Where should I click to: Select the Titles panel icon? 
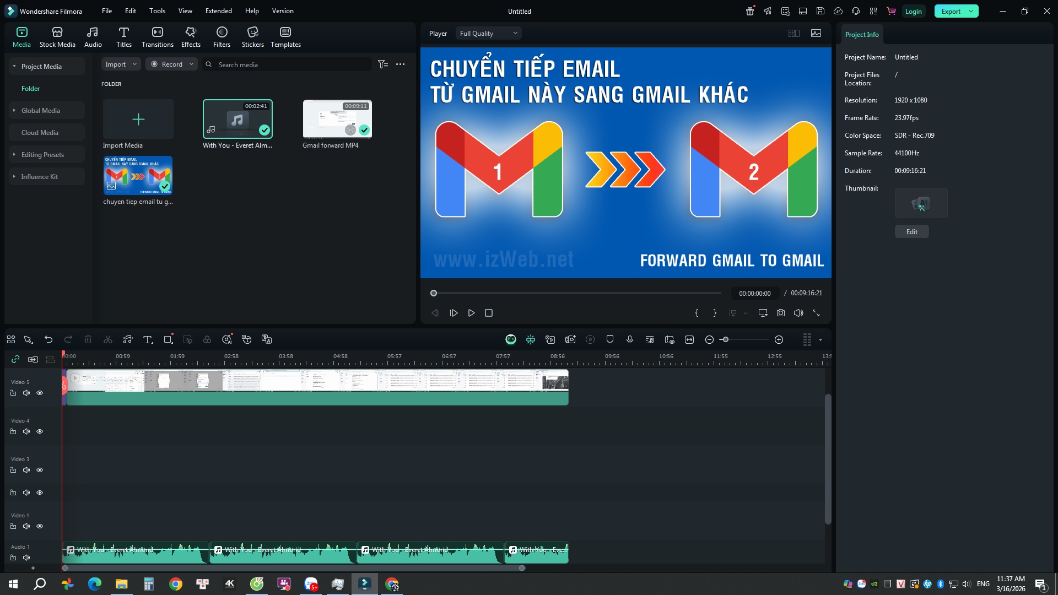point(123,36)
